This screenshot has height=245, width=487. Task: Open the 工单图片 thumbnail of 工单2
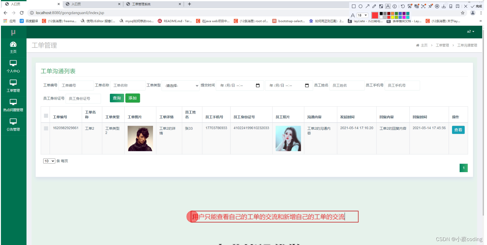(140, 138)
